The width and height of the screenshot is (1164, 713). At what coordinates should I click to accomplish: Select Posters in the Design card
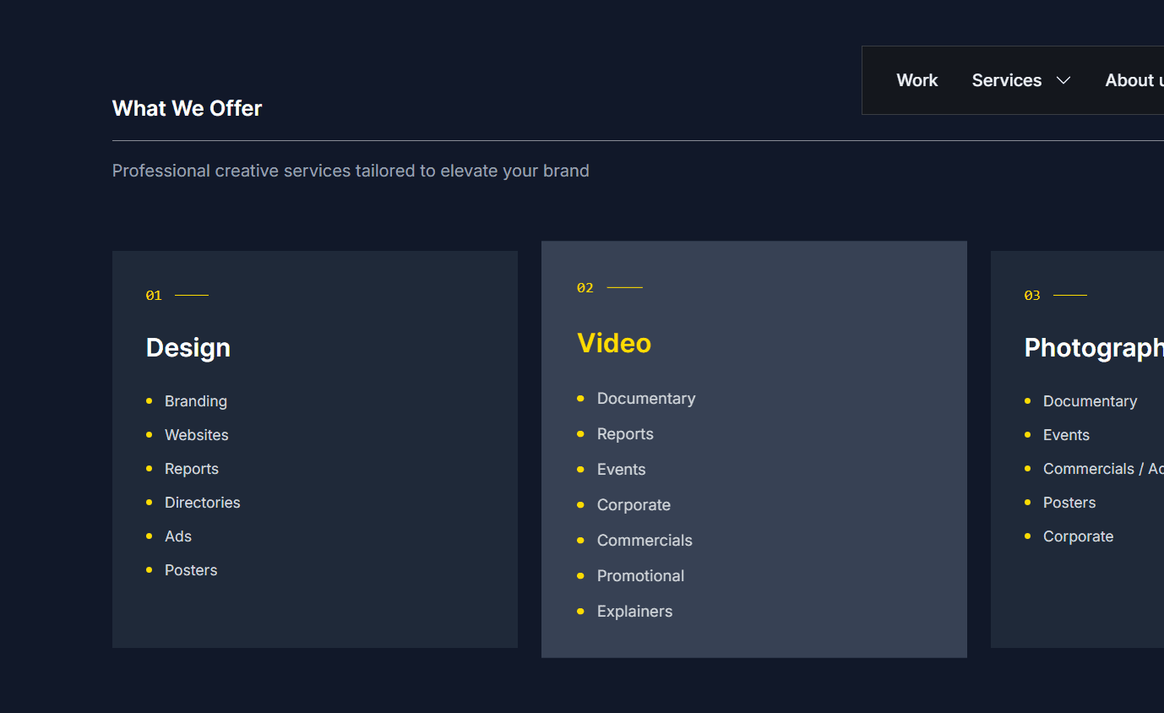(x=191, y=570)
